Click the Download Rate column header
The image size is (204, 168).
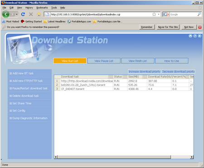tap(159, 77)
